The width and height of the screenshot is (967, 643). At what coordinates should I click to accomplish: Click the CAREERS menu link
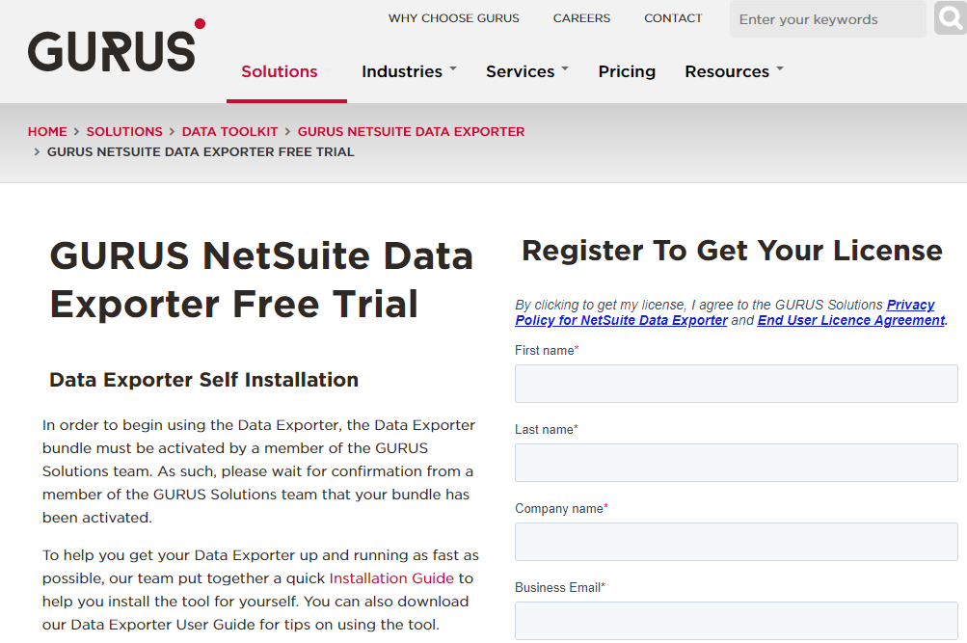click(580, 17)
